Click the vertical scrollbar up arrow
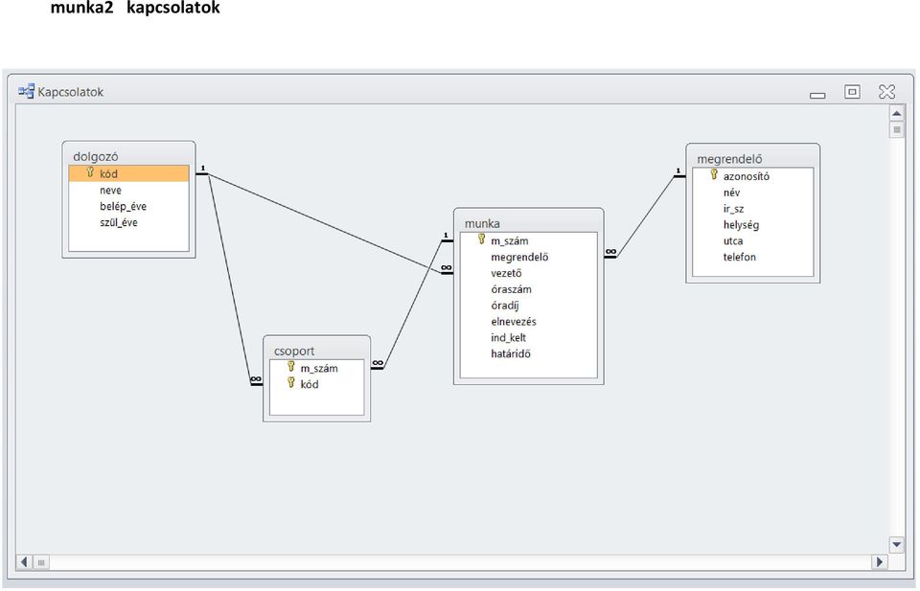This screenshot has height=591, width=920. [897, 113]
